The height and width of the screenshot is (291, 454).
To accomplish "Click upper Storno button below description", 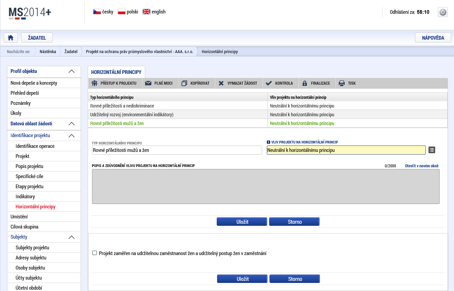I will [294, 222].
